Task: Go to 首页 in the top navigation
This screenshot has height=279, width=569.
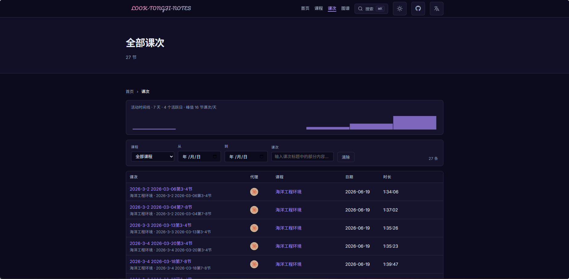Action: tap(305, 8)
